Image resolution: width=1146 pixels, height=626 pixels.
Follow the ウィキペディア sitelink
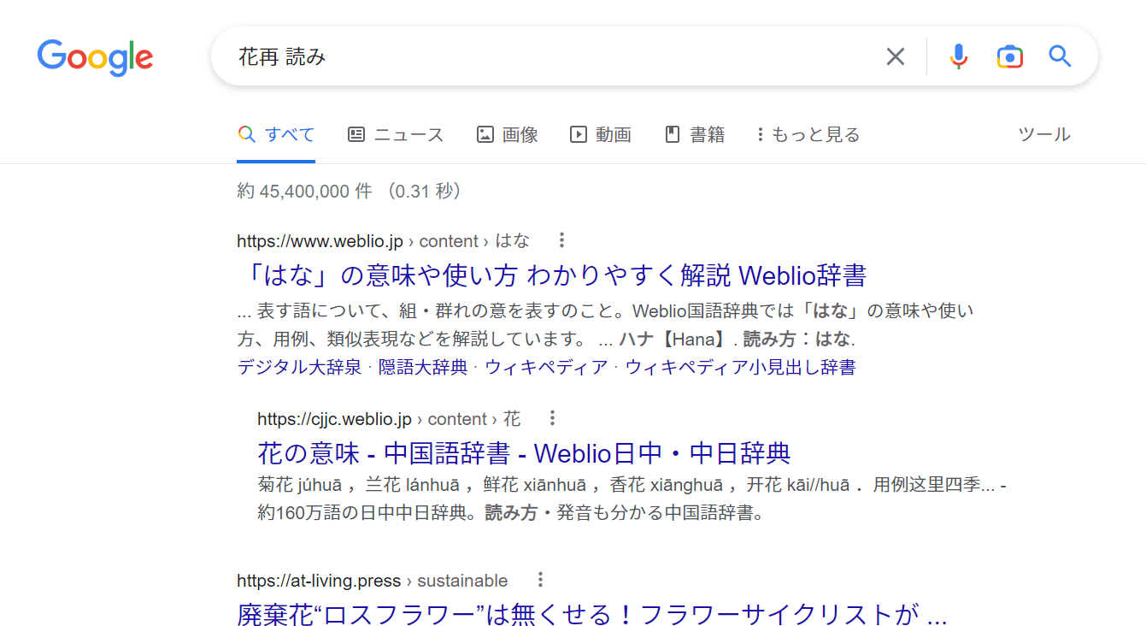coord(547,367)
